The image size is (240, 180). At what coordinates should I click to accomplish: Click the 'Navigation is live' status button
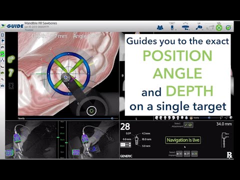point(183,140)
